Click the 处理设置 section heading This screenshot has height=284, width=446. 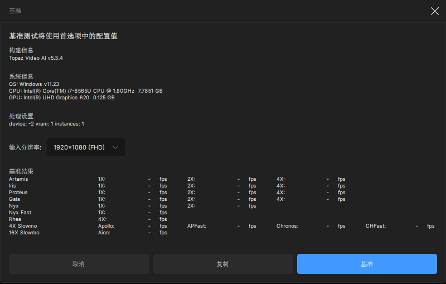pyautogui.click(x=21, y=116)
